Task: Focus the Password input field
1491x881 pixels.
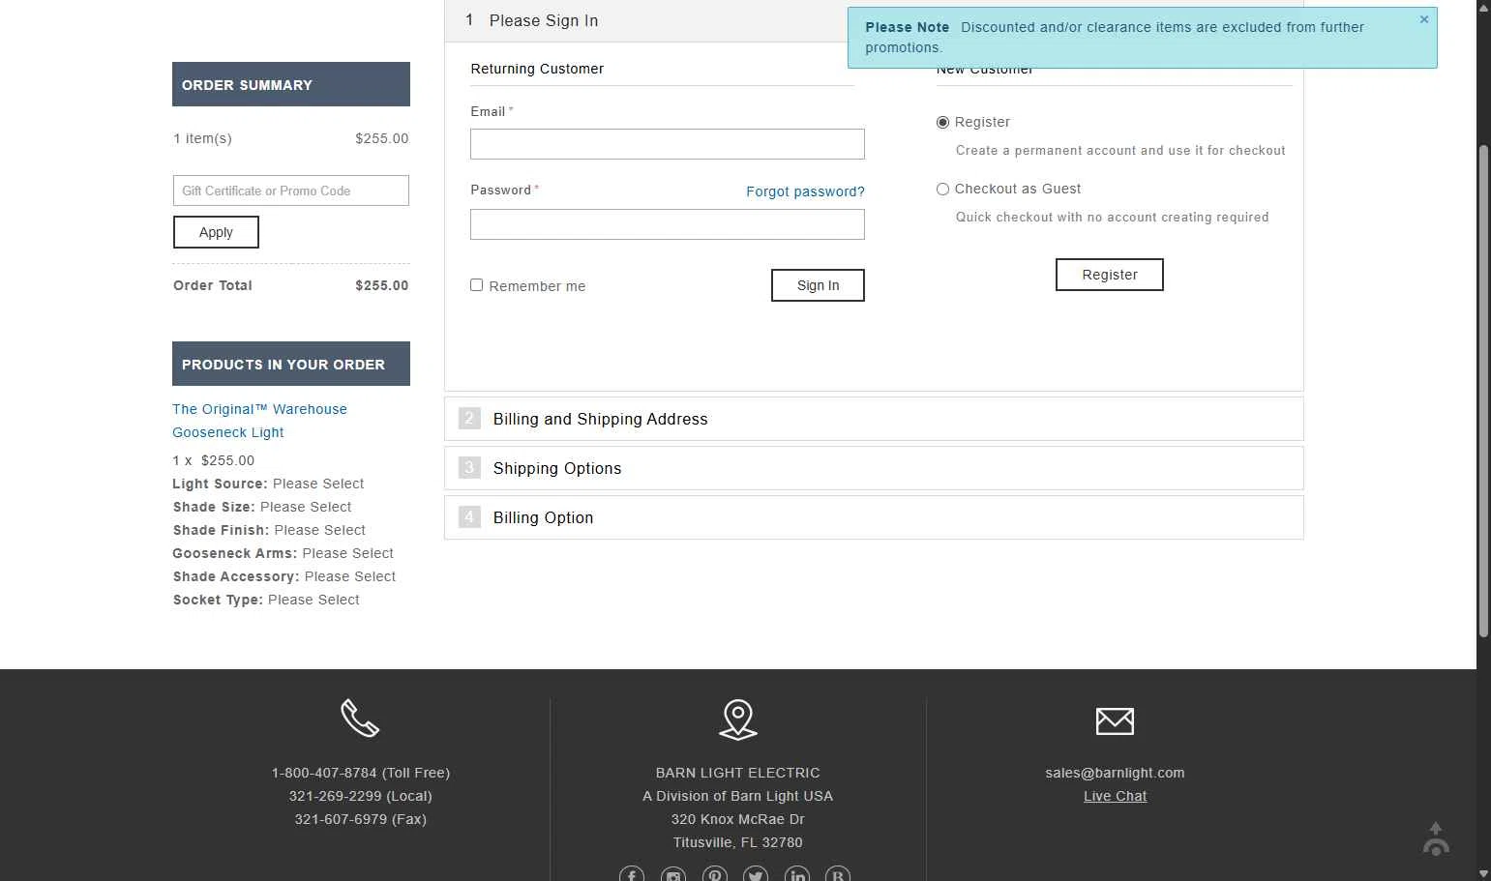Action: click(x=668, y=224)
